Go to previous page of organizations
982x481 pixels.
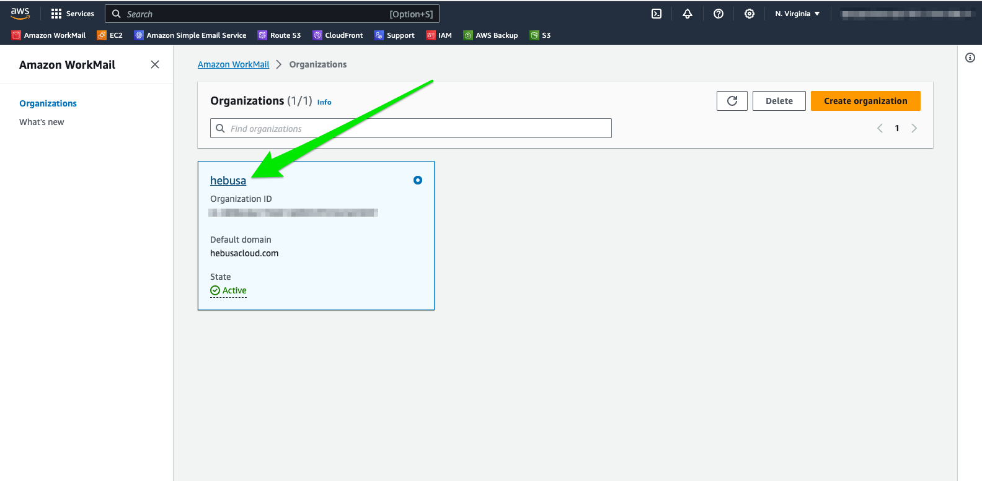coord(880,128)
